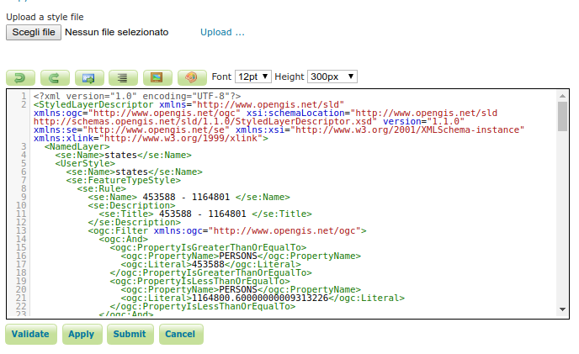Open the color picker palette icon

pyautogui.click(x=191, y=77)
